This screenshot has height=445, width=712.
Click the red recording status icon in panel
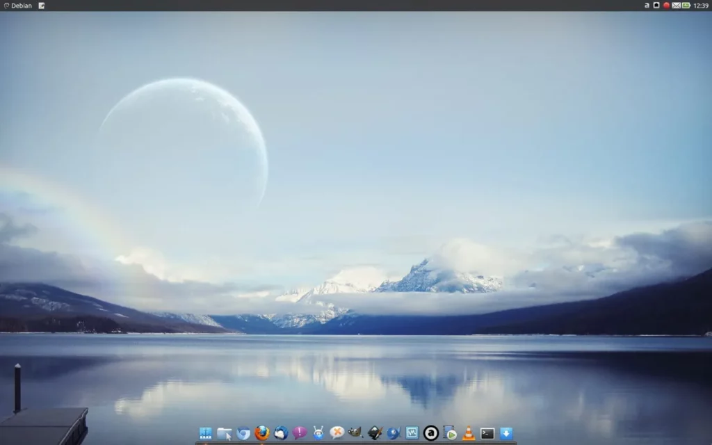point(666,5)
